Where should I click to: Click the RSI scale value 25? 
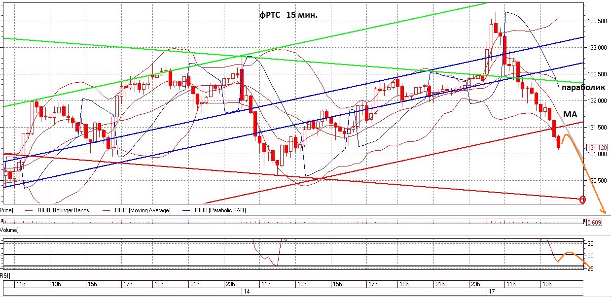pyautogui.click(x=590, y=269)
